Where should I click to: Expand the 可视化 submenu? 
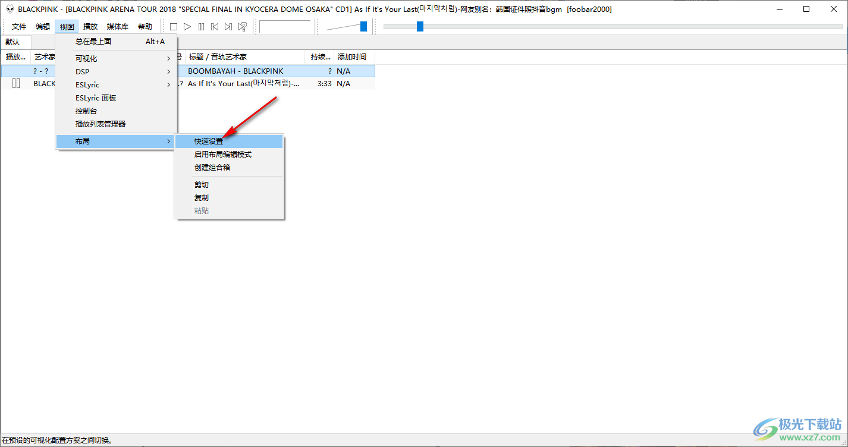coord(117,59)
